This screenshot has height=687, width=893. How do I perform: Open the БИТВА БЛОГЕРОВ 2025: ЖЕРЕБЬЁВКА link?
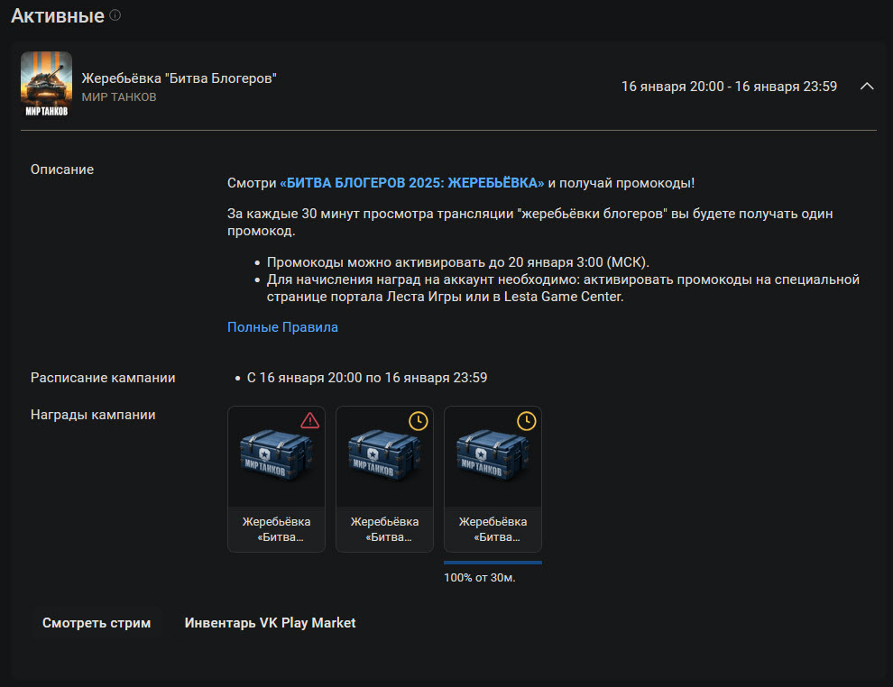(x=412, y=183)
